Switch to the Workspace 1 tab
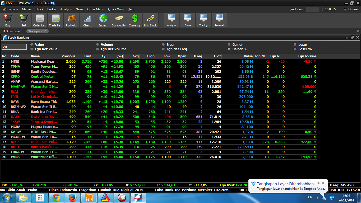 pos(38,31)
